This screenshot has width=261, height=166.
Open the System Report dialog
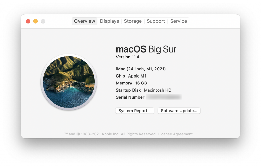(135, 111)
